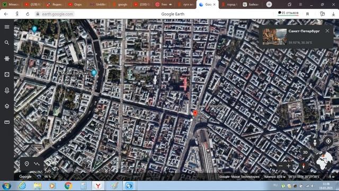The height and width of the screenshot is (191, 339).
Task: Fly to my location target icon
Action: [328, 141]
